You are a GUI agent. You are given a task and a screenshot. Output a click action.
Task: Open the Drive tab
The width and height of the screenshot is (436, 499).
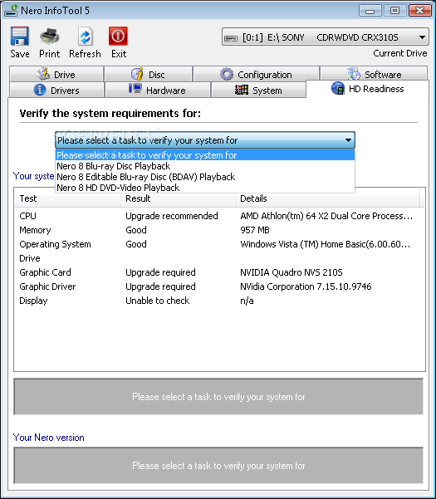point(56,74)
